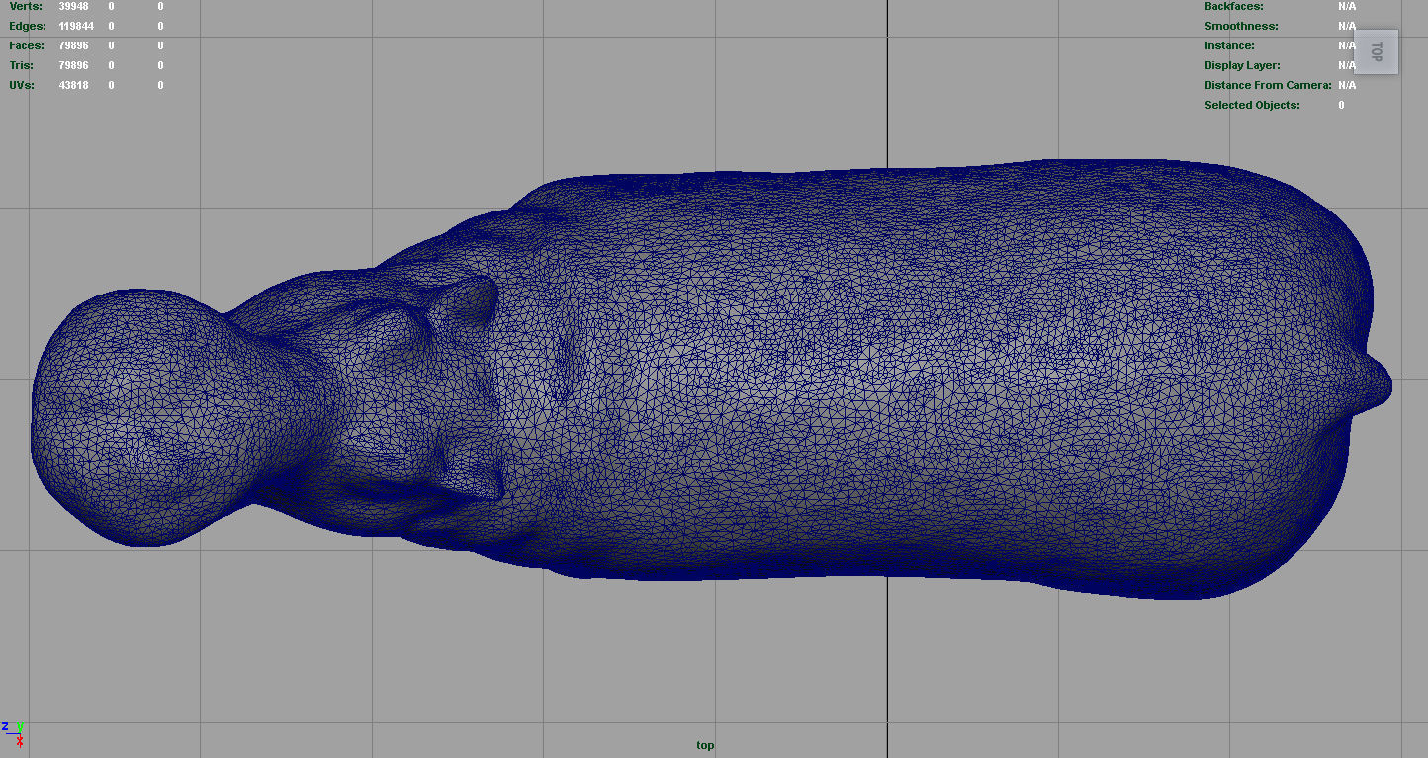1428x758 pixels.
Task: Click the N/A value beside Backfaces
Action: tap(1347, 6)
